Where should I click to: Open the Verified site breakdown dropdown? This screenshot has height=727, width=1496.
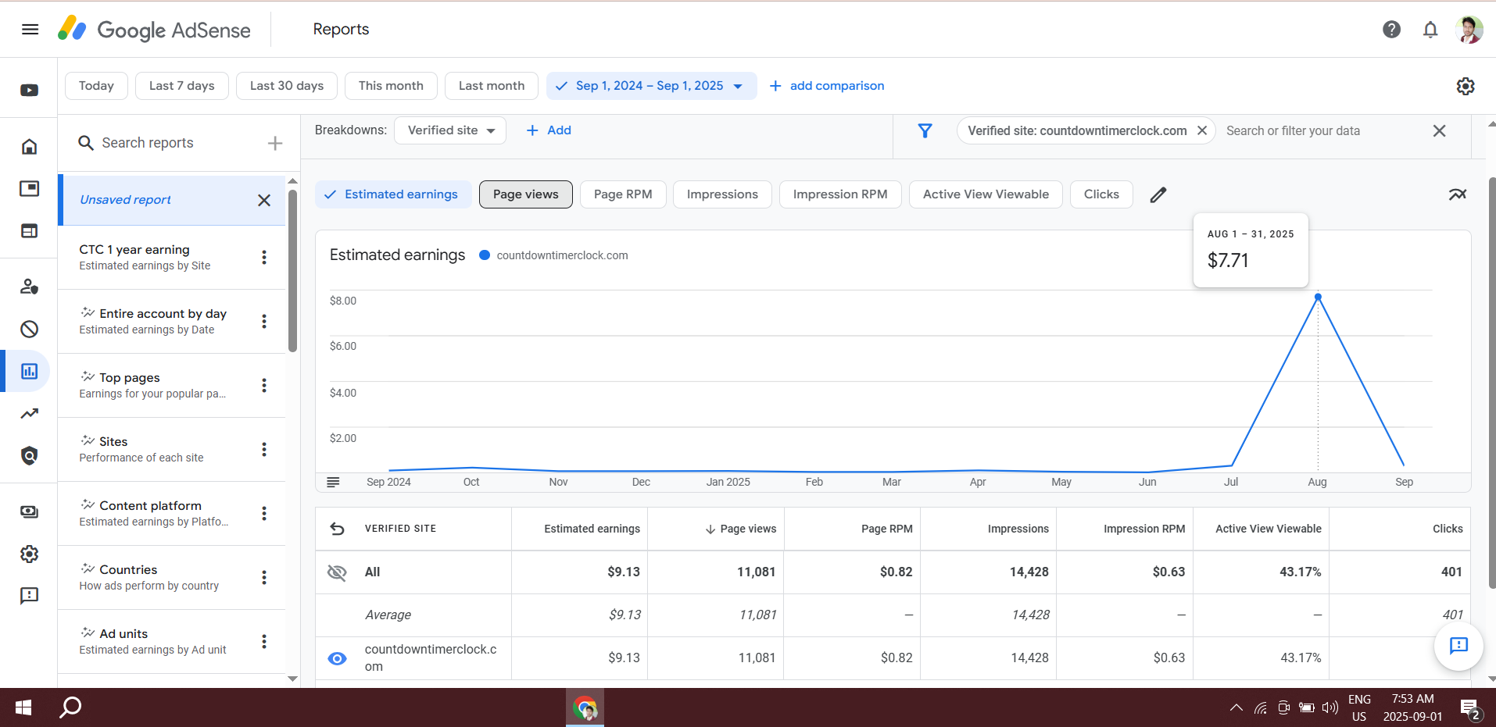tap(450, 130)
